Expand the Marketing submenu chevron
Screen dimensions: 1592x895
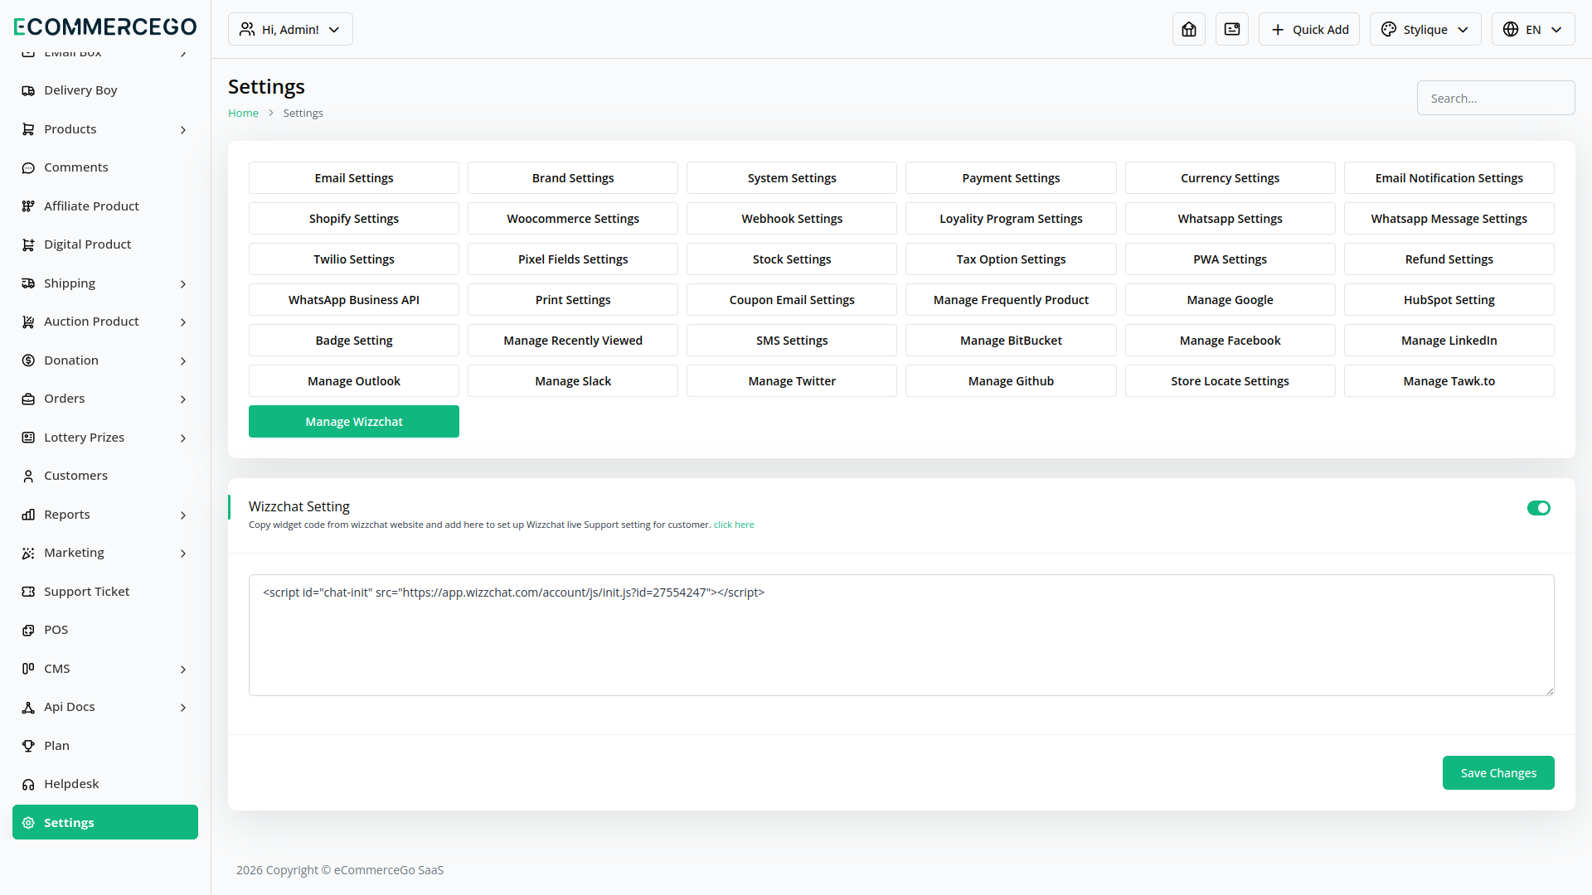click(183, 554)
